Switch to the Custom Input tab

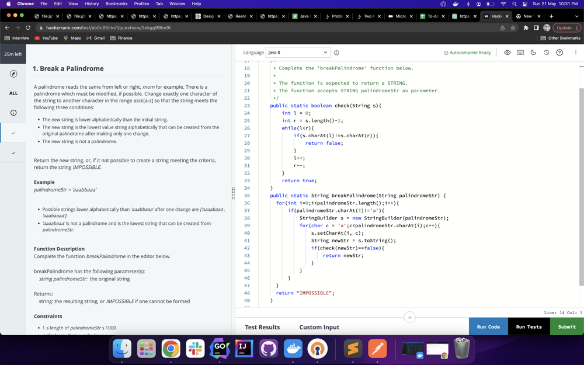pyautogui.click(x=319, y=327)
